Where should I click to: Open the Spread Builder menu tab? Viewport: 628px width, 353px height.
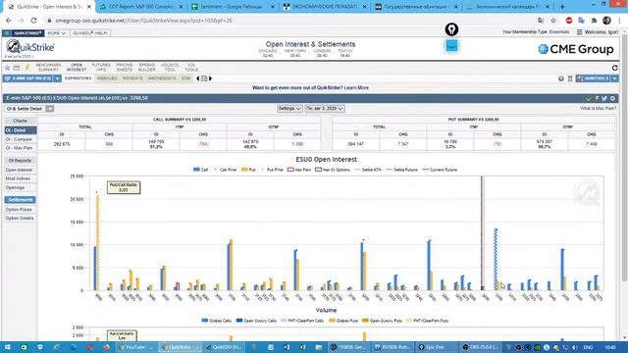147,68
